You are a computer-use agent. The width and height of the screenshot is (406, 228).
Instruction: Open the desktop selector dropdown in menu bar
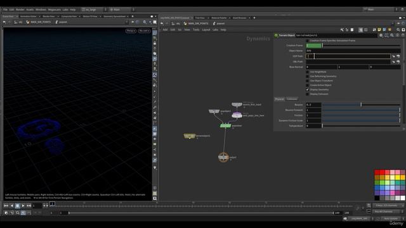(x=93, y=9)
